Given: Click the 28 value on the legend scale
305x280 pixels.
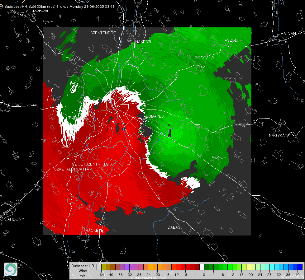Looking at the screenshot, I should click(269, 275).
